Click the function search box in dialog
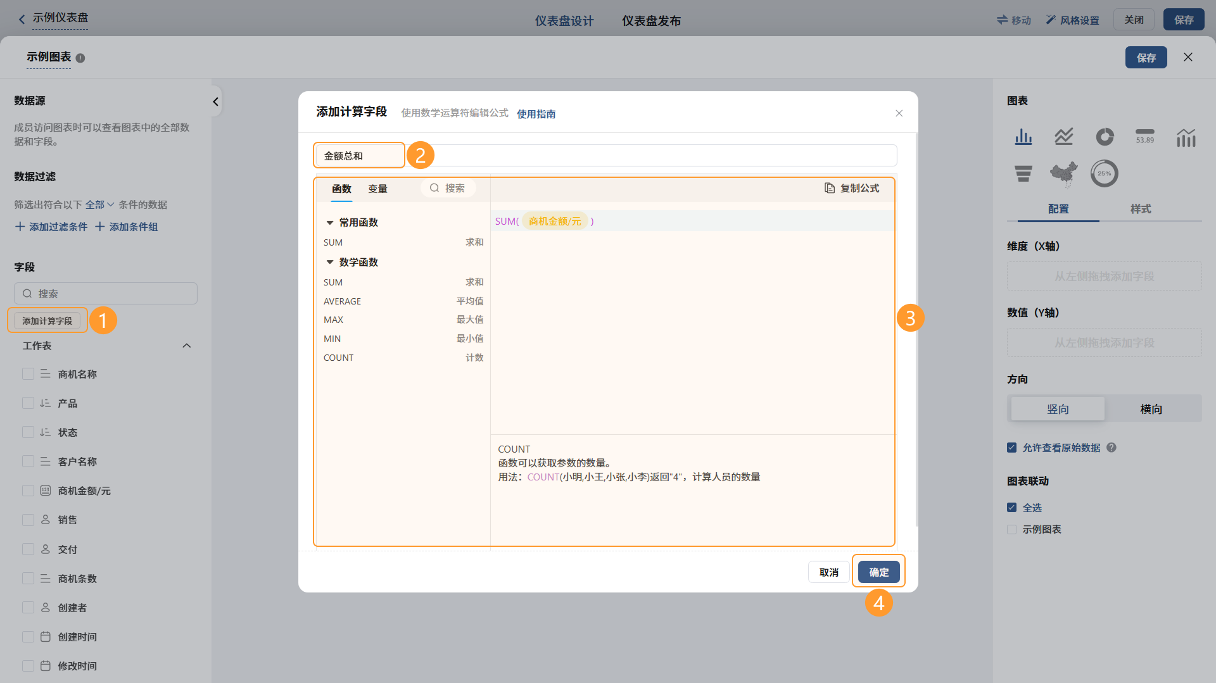 [x=448, y=188]
